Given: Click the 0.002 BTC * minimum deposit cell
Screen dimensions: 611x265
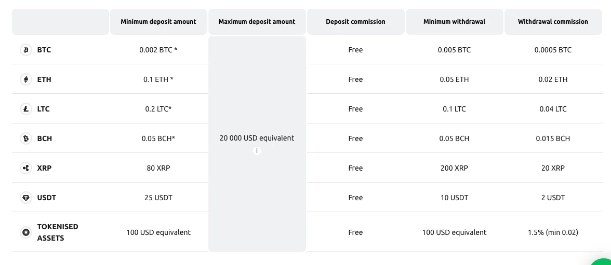Looking at the screenshot, I should 158,50.
